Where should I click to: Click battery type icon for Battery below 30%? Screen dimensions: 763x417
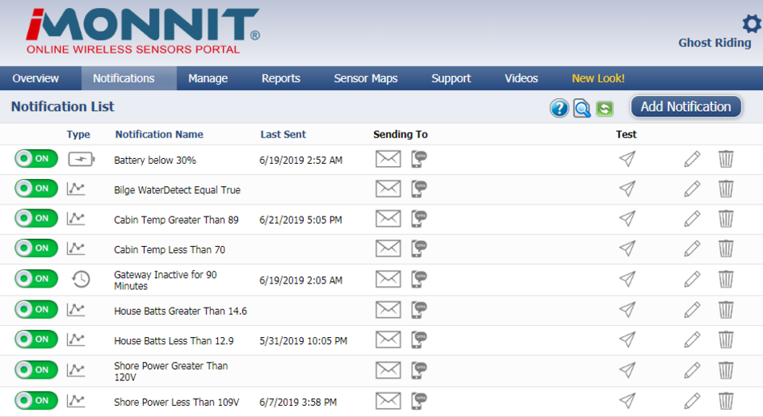[81, 159]
